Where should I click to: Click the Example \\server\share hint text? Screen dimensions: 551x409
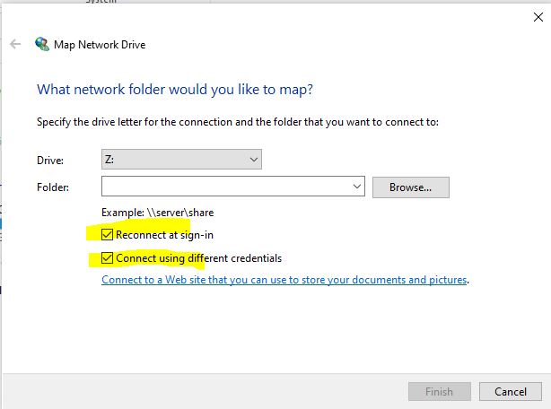coord(157,213)
